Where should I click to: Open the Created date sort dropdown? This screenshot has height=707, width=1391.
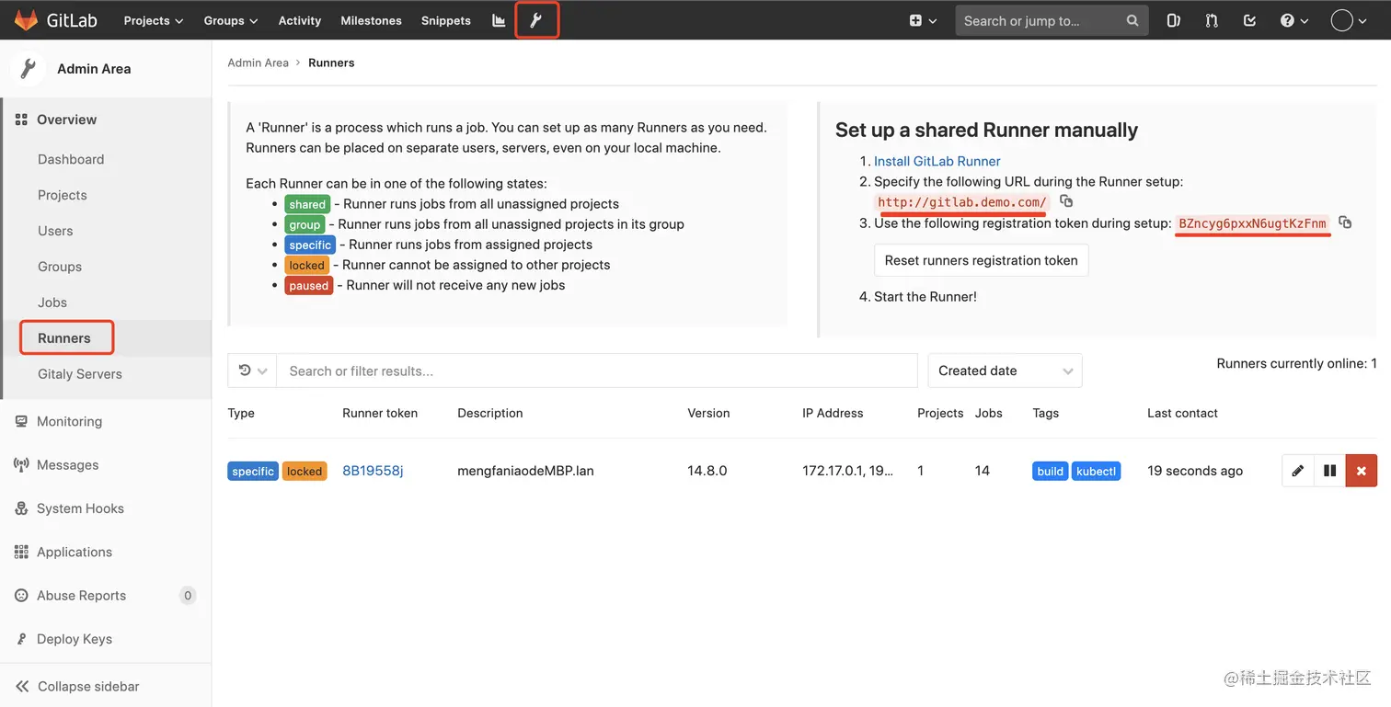(x=1005, y=371)
